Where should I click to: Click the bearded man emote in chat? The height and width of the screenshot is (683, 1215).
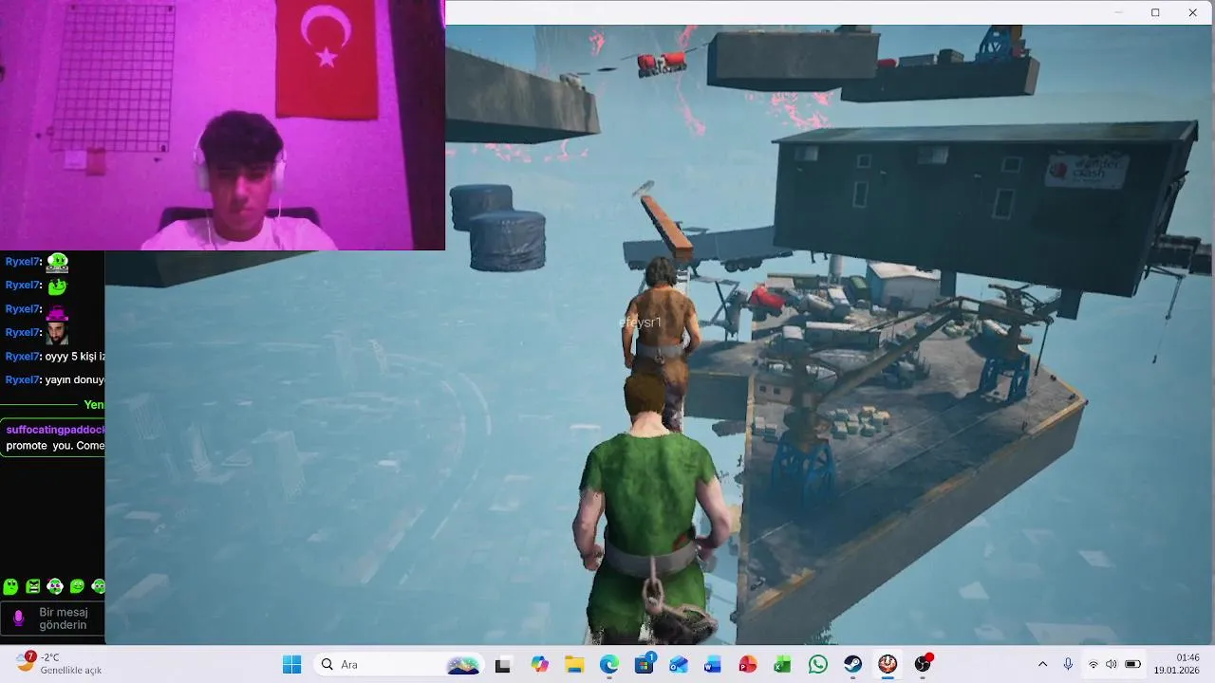57,333
